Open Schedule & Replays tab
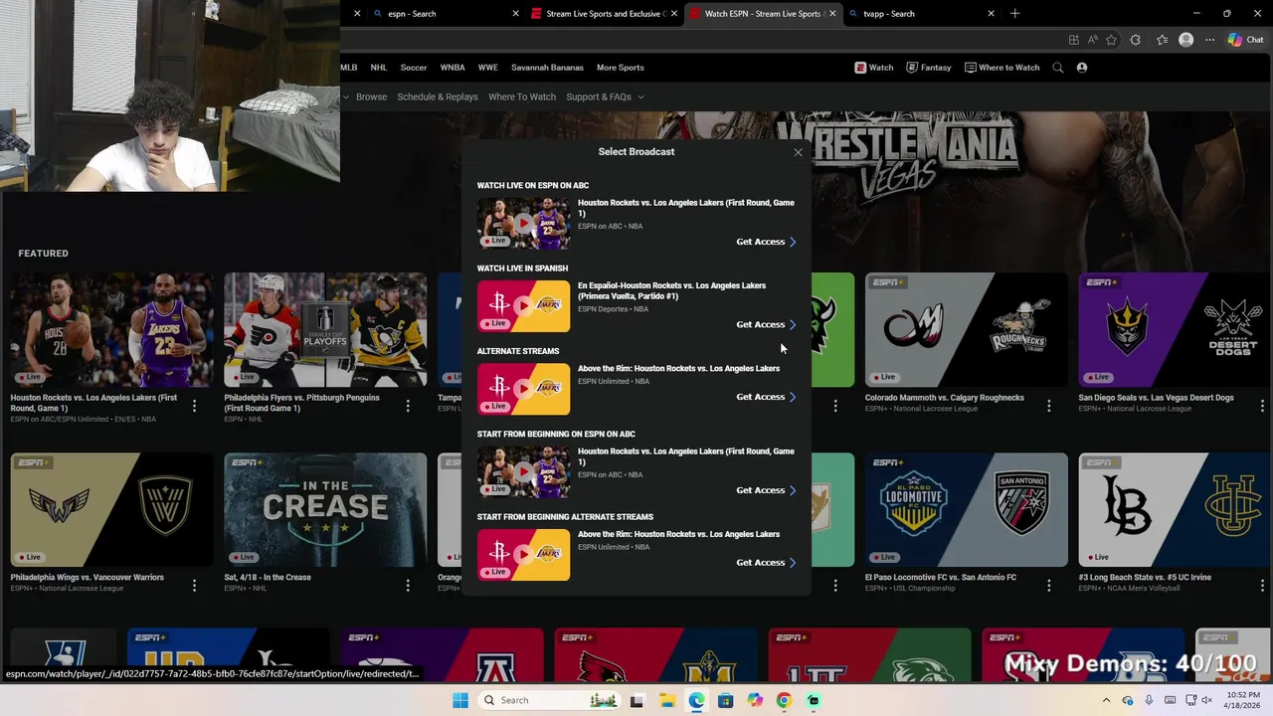This screenshot has width=1273, height=716. click(x=438, y=97)
